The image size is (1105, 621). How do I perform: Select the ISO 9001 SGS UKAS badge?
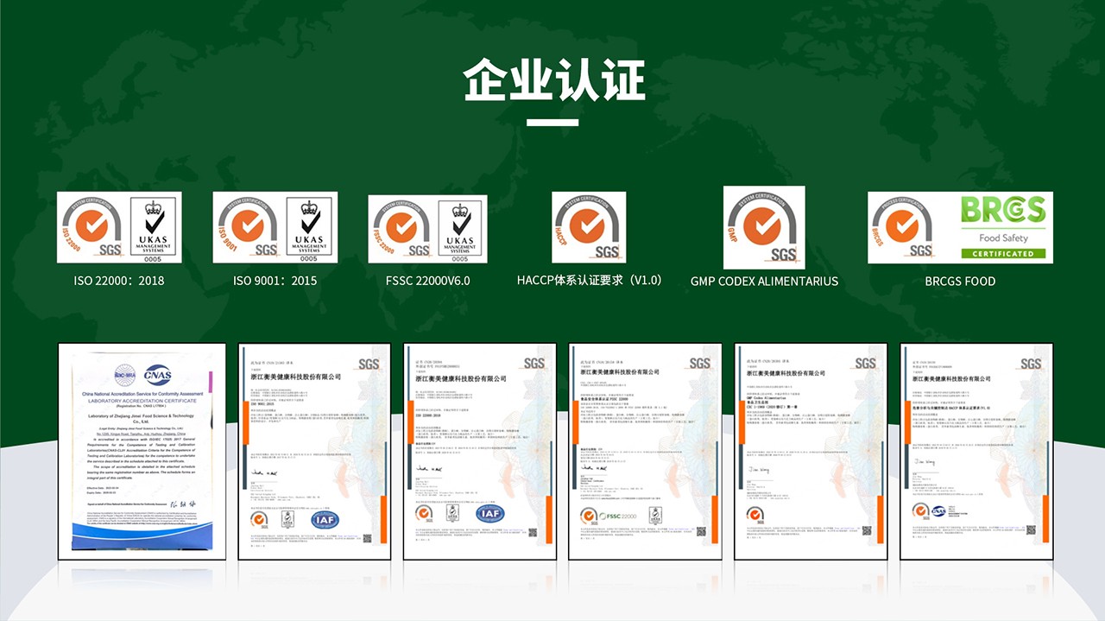pos(275,227)
